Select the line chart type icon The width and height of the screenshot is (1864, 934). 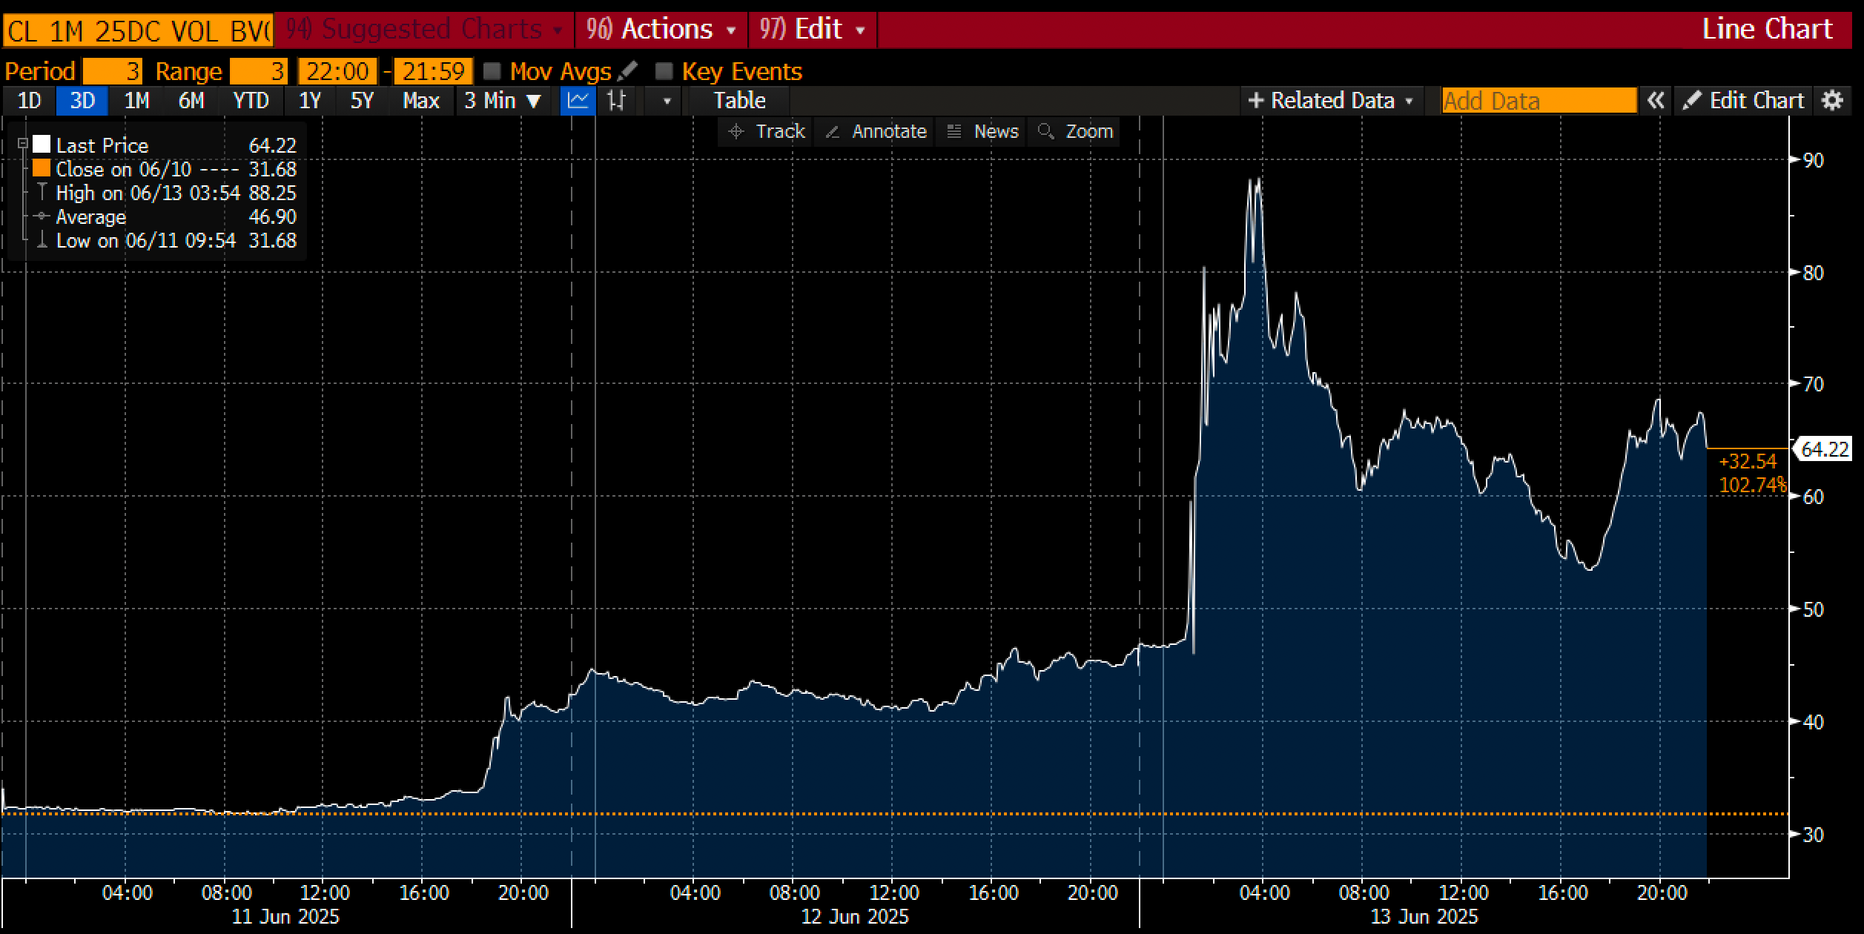(x=578, y=101)
